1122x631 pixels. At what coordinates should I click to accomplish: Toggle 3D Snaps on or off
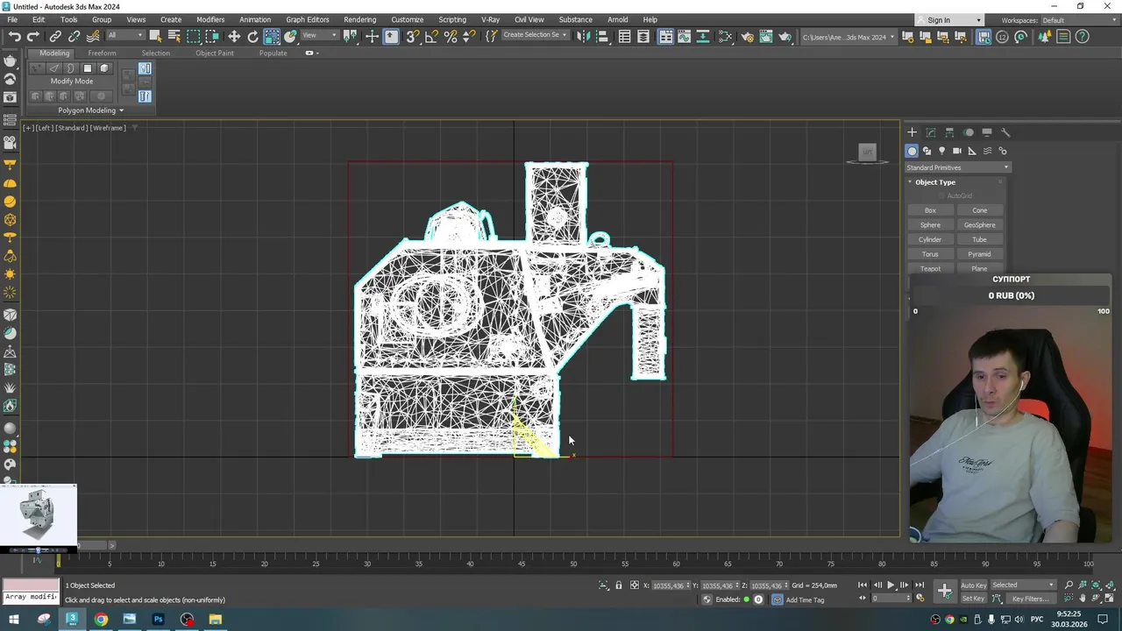point(412,36)
